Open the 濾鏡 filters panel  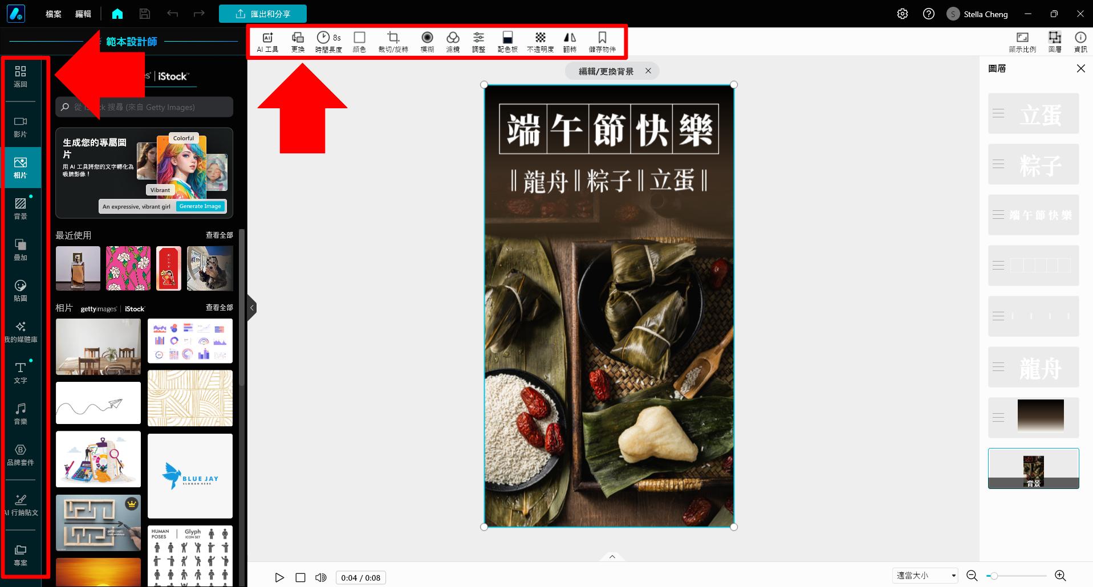coord(453,41)
